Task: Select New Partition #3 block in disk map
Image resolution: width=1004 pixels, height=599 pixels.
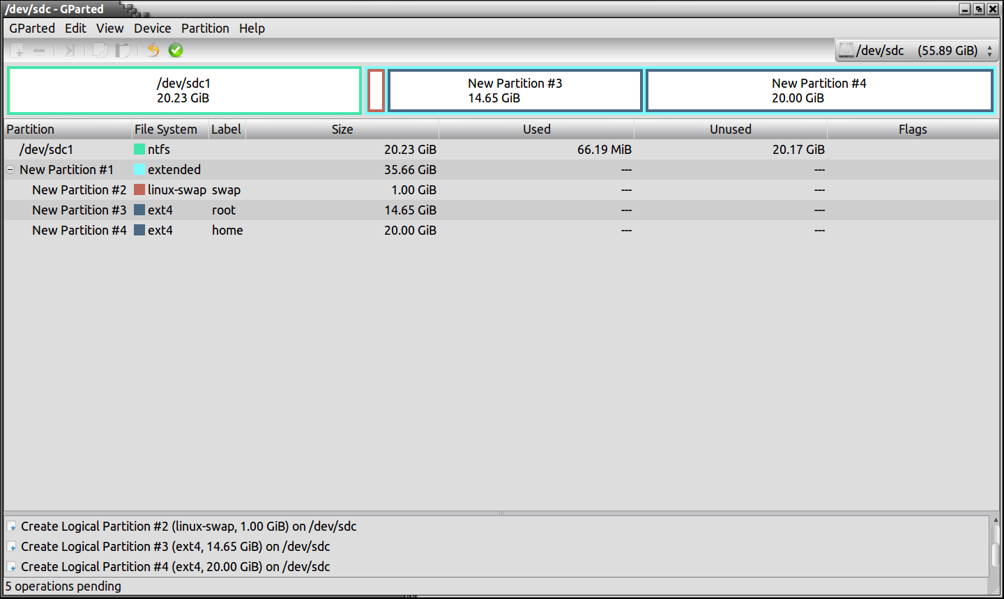Action: [x=515, y=91]
